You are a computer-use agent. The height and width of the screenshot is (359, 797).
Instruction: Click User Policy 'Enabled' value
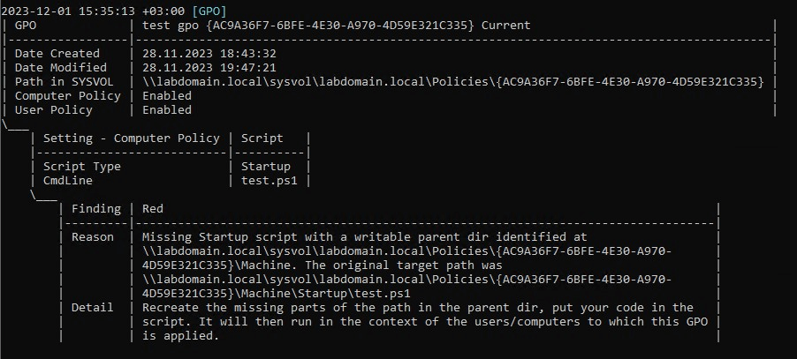(x=167, y=110)
